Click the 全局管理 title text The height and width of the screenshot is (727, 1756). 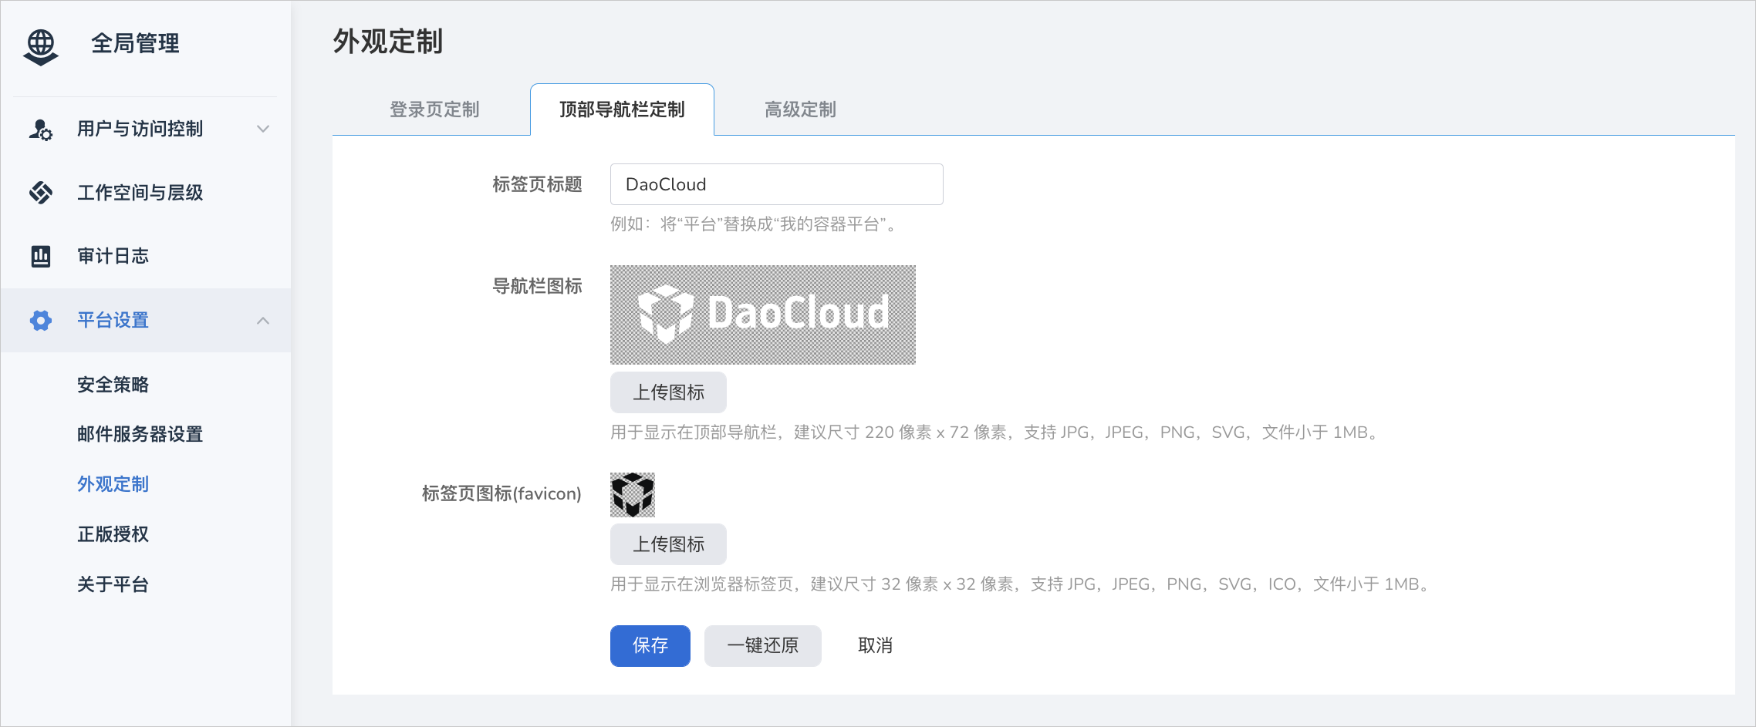coord(135,43)
